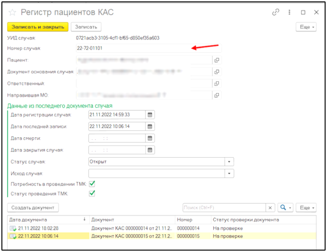Click Записать и закрыть button
The height and width of the screenshot is (252, 327).
(x=38, y=27)
